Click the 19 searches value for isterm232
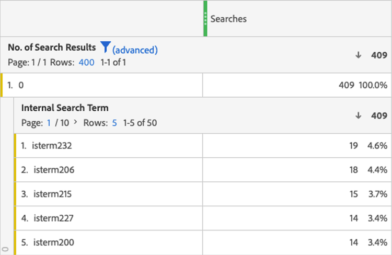 click(x=353, y=146)
